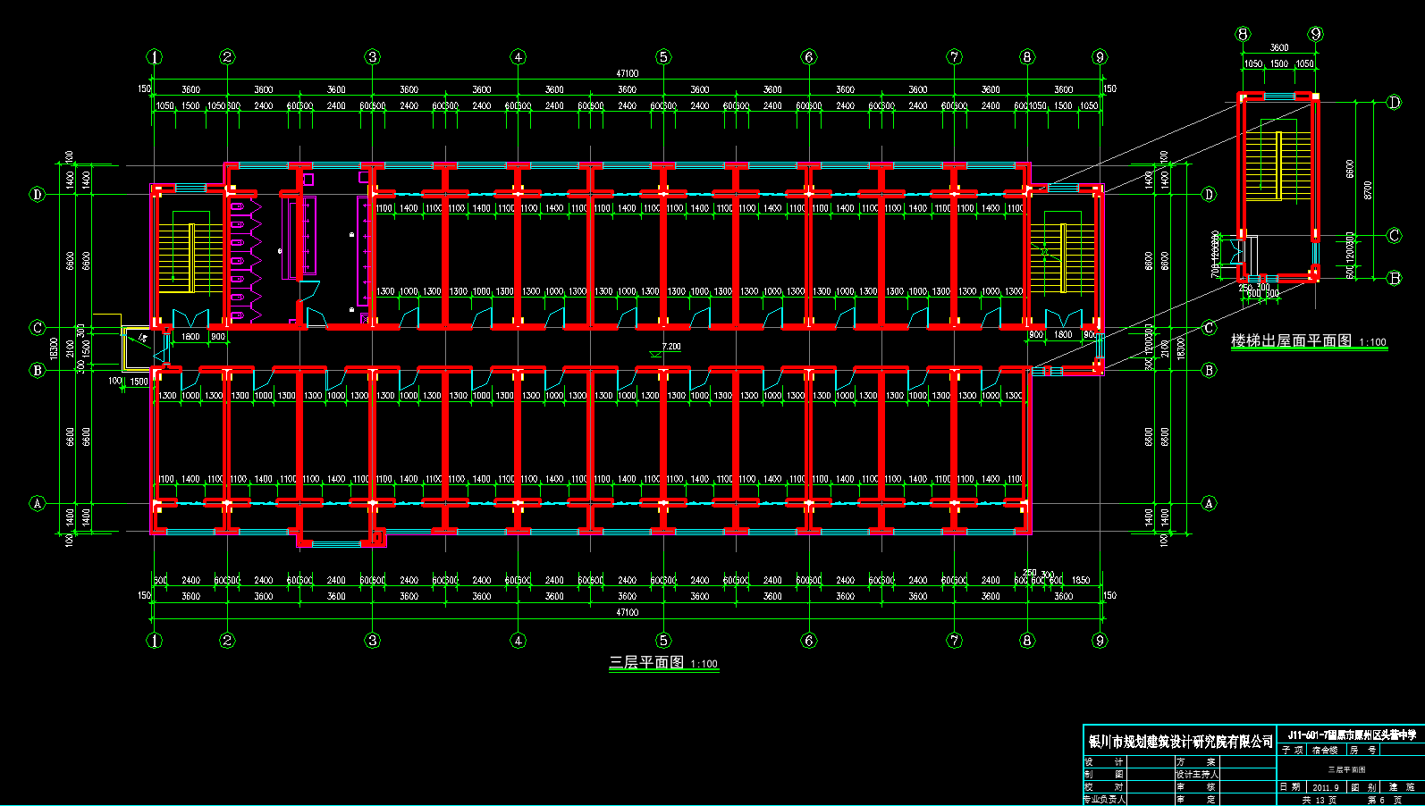Select axis bubble A right of main plan
This screenshot has height=806, width=1425.
pos(1209,503)
